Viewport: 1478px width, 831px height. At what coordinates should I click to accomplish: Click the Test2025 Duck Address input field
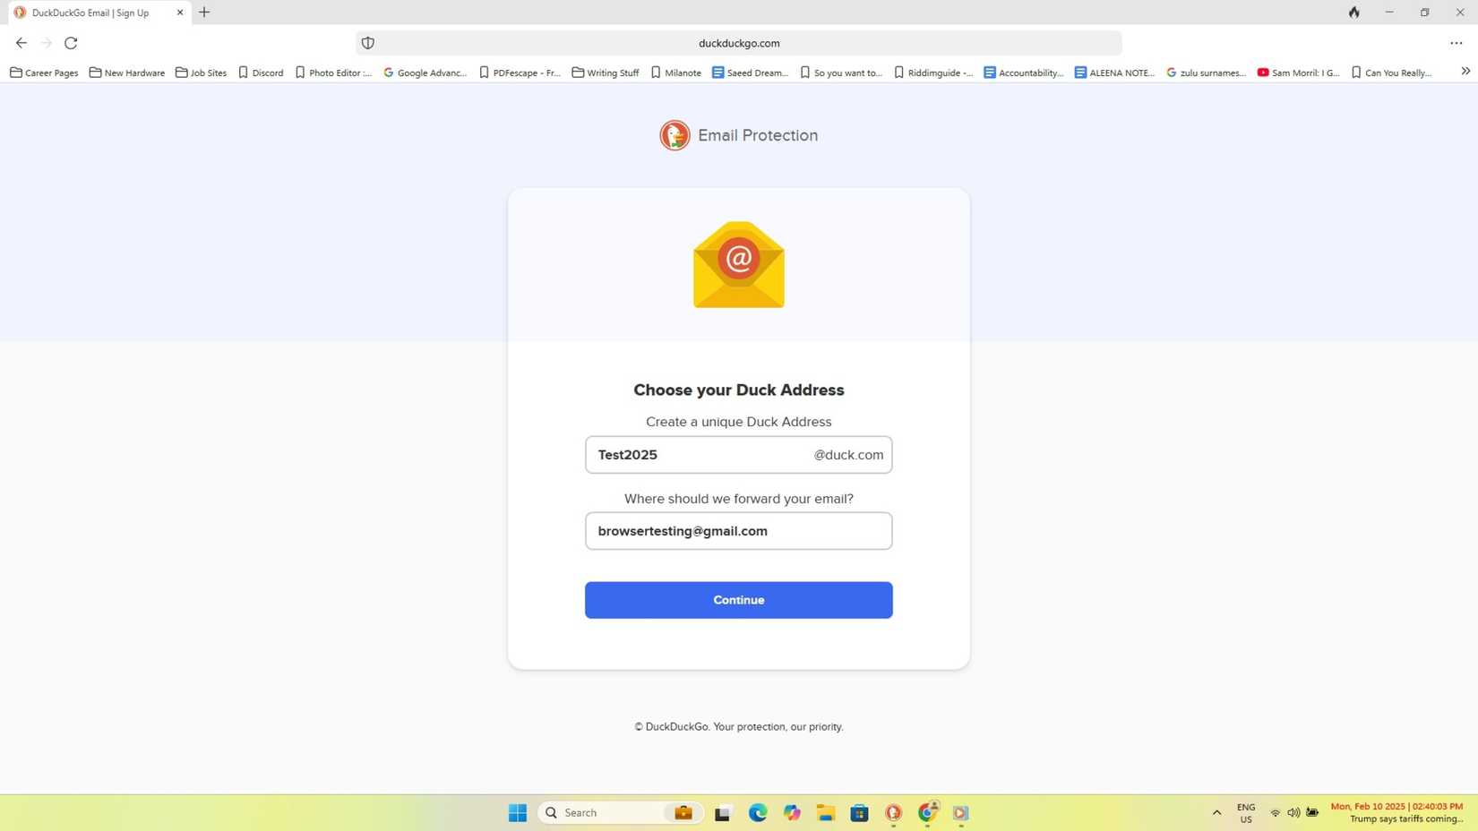tap(699, 455)
